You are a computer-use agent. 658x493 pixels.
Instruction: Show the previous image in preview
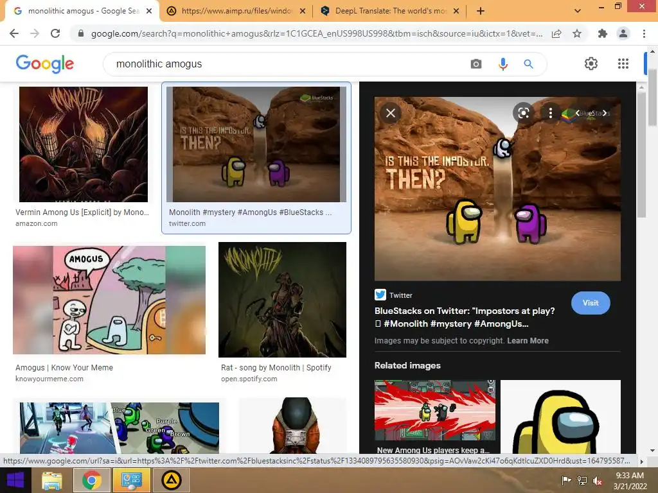coord(578,113)
